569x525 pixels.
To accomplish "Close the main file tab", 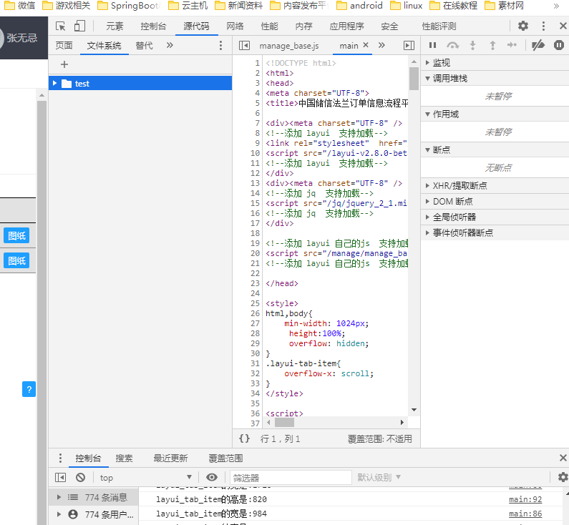I will (366, 45).
